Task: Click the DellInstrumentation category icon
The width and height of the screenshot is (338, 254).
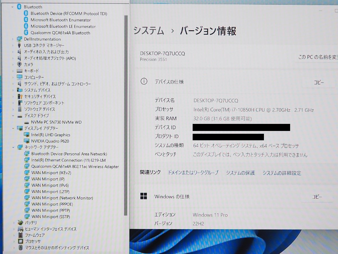Action: pyautogui.click(x=19, y=39)
